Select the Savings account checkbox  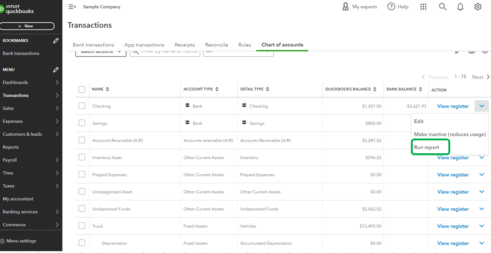[x=82, y=123]
